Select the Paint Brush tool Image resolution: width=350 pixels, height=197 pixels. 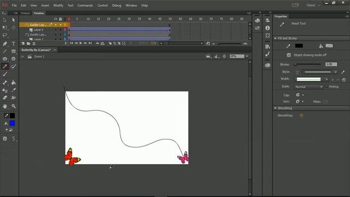(13, 66)
